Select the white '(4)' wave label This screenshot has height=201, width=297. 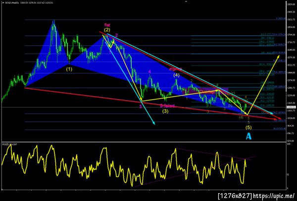[x=176, y=75]
